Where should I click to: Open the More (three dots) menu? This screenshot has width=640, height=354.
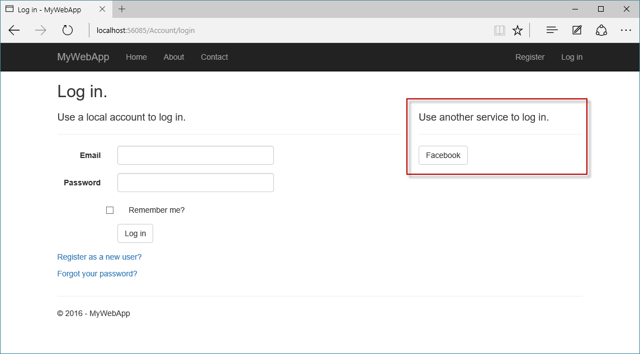[626, 30]
